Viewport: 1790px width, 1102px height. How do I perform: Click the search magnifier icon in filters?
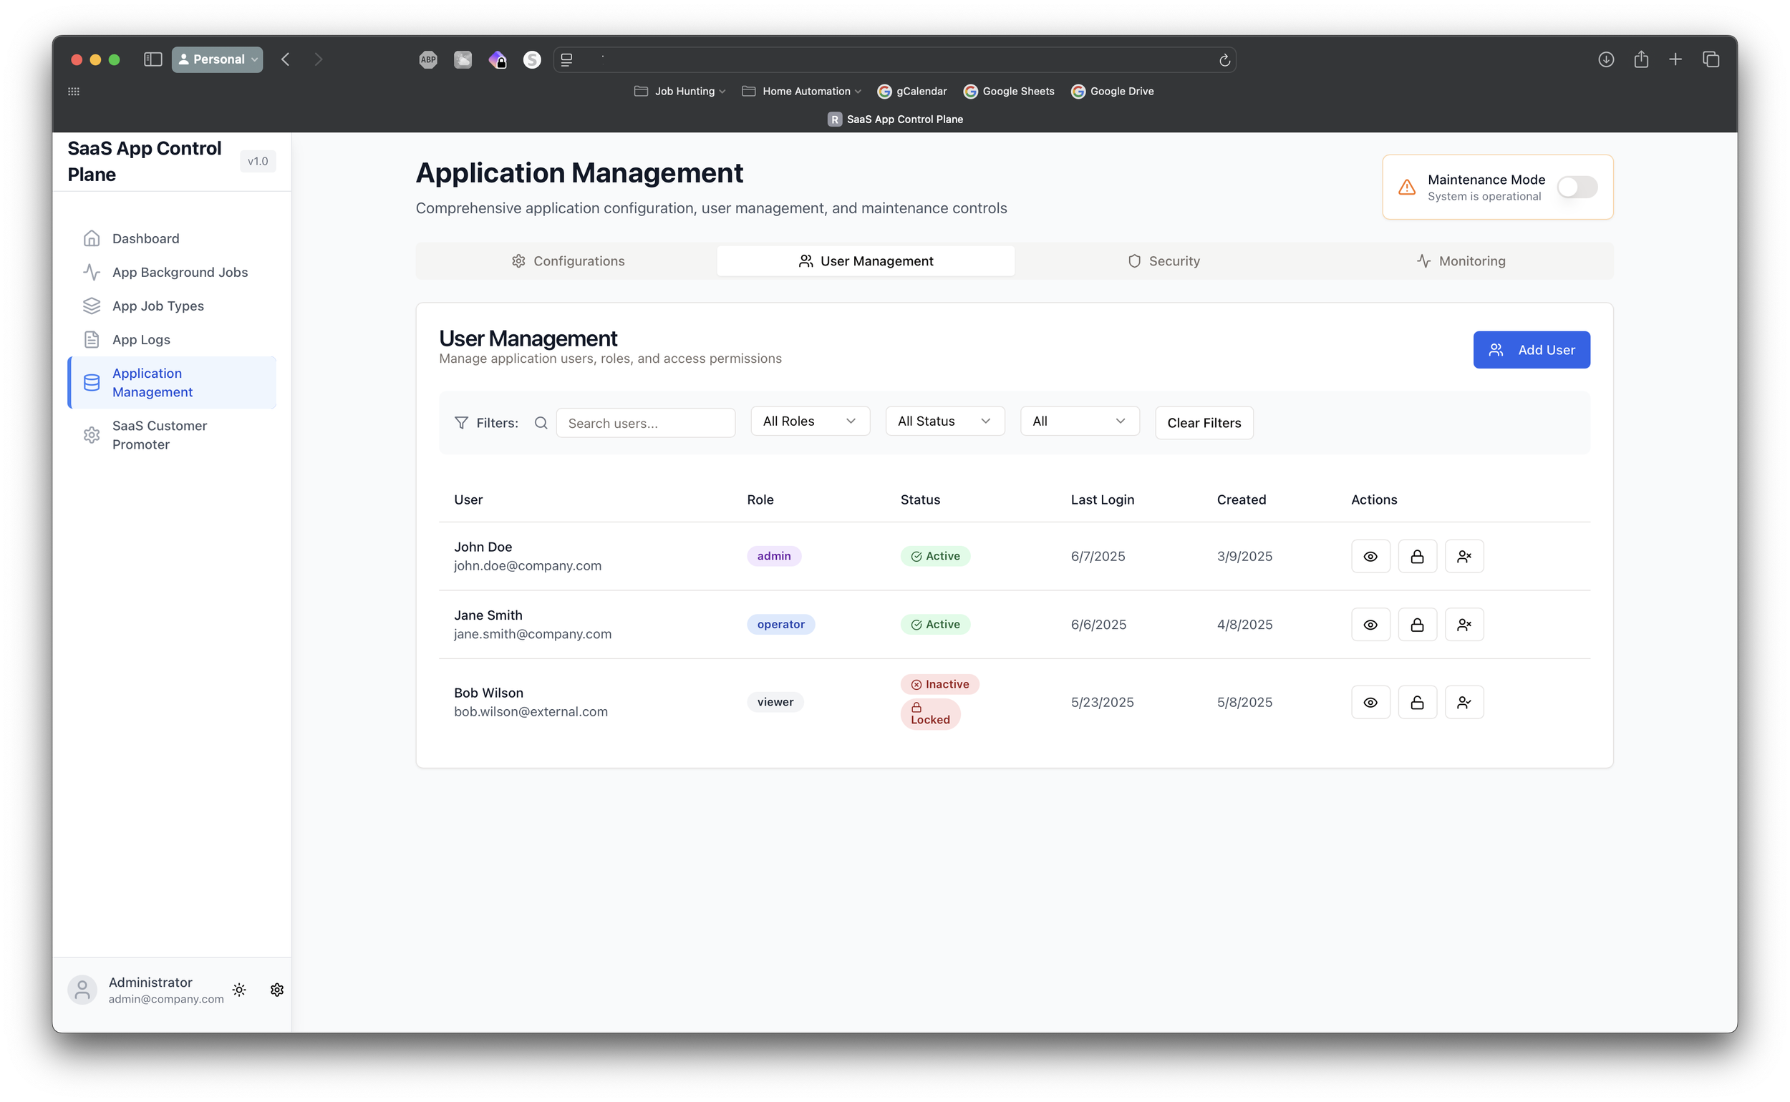coord(541,423)
